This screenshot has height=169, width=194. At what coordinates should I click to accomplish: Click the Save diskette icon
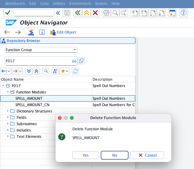point(67,13)
